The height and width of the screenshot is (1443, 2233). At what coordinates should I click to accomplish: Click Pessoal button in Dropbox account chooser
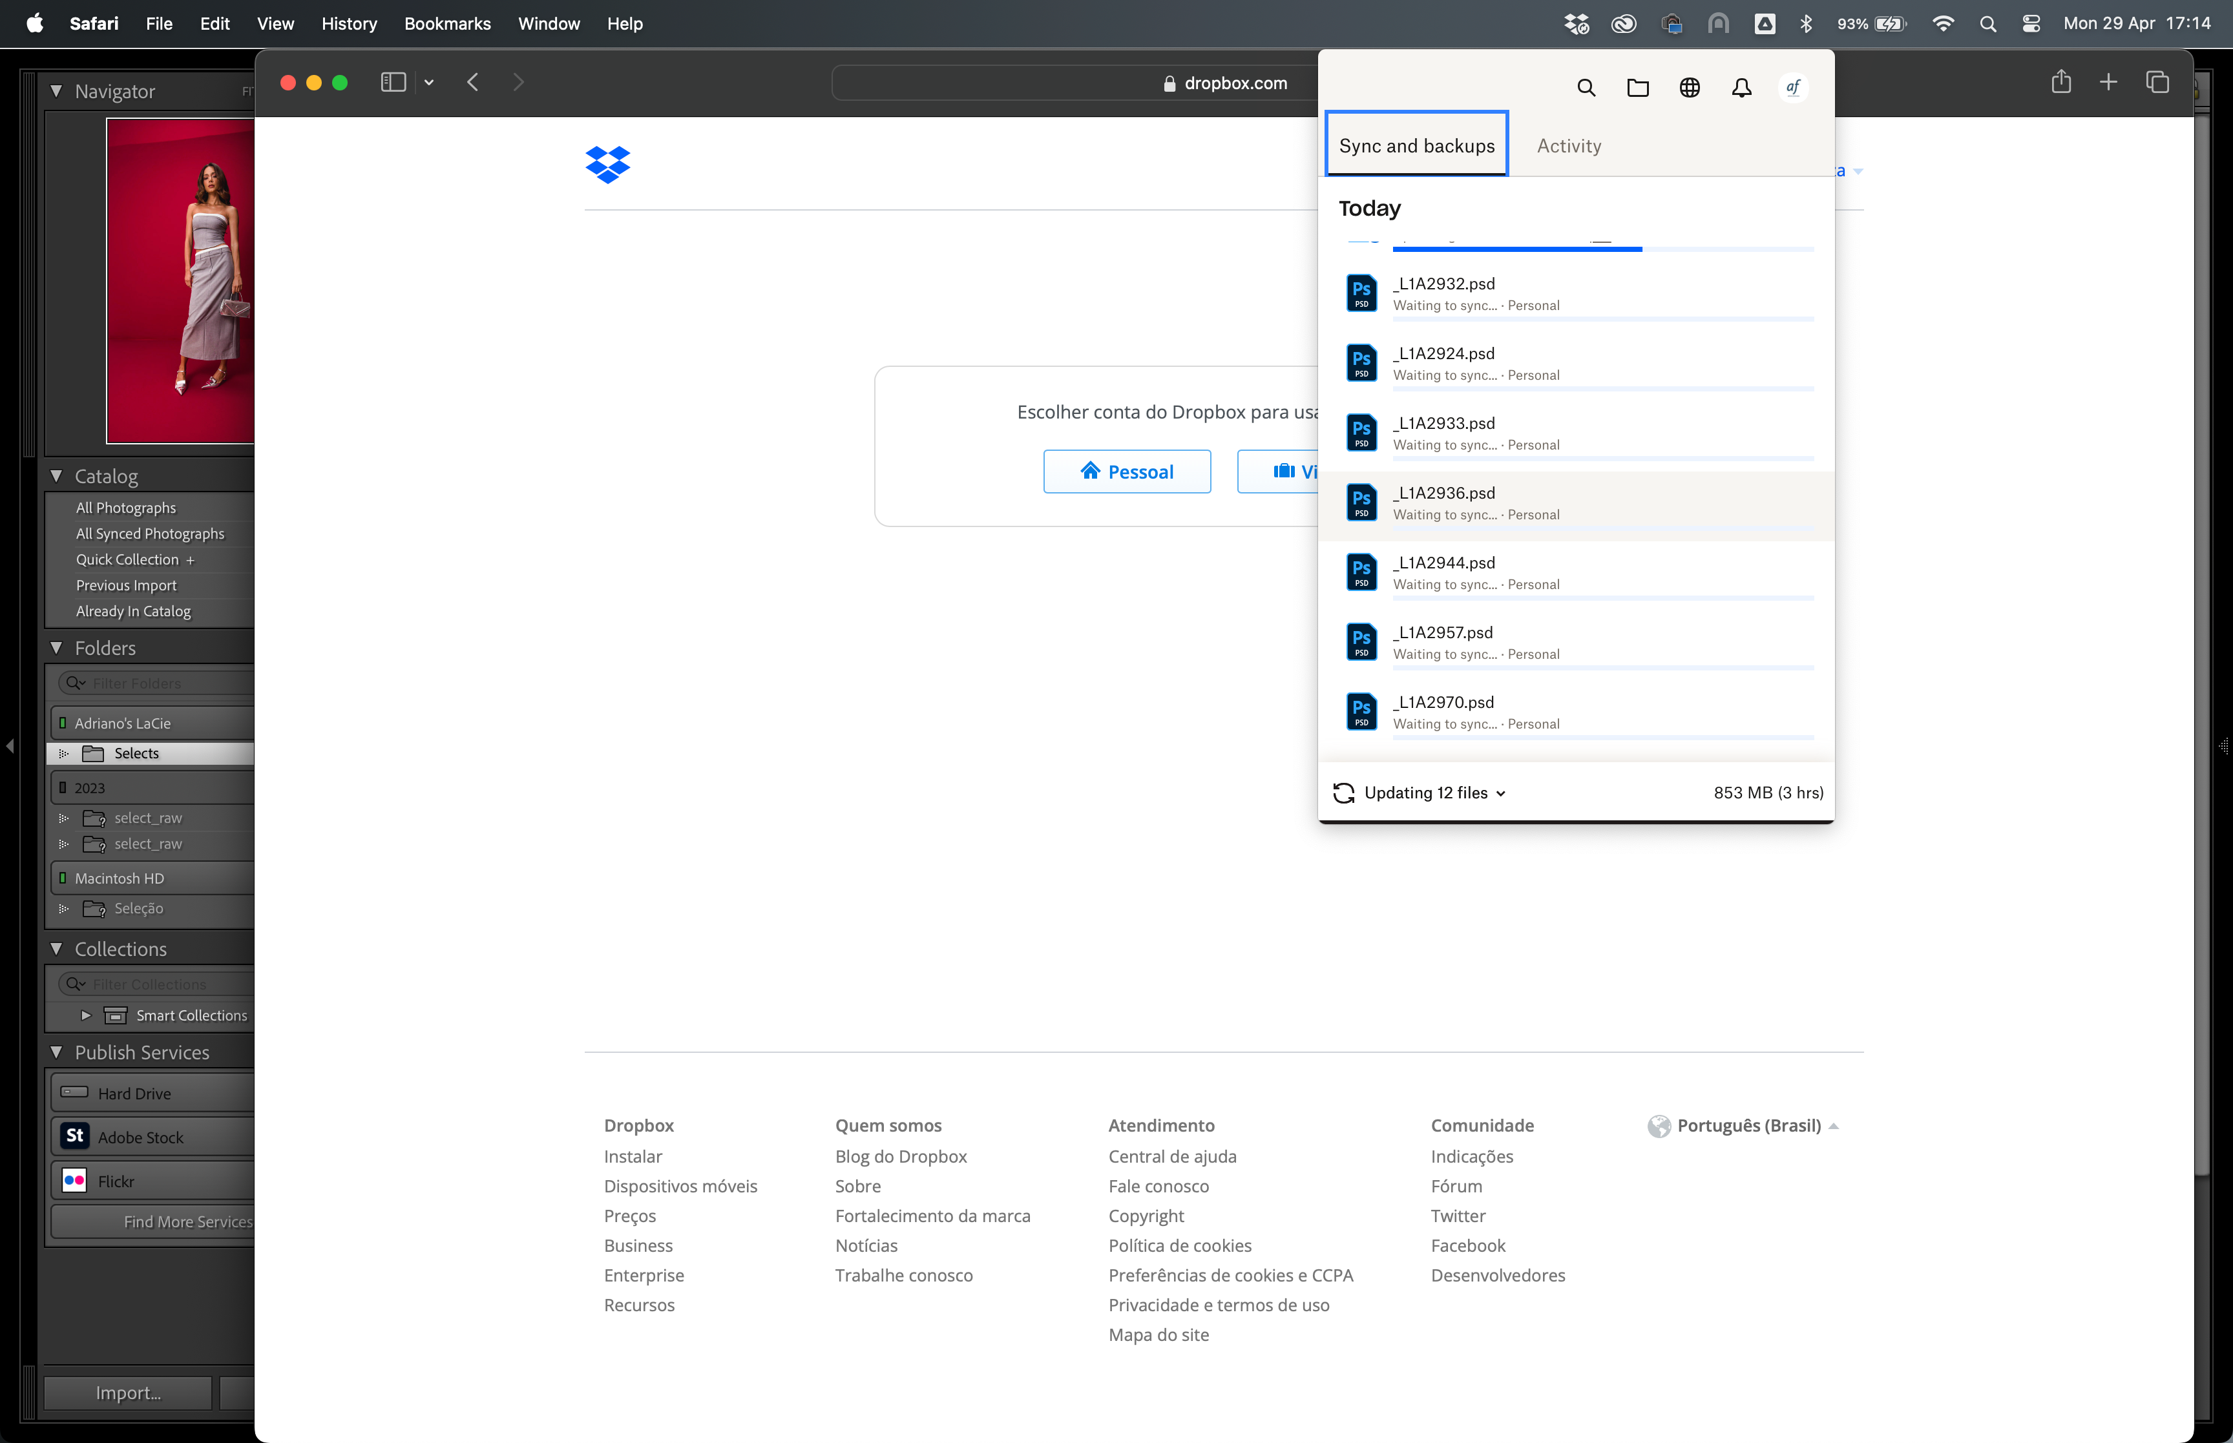(1128, 472)
